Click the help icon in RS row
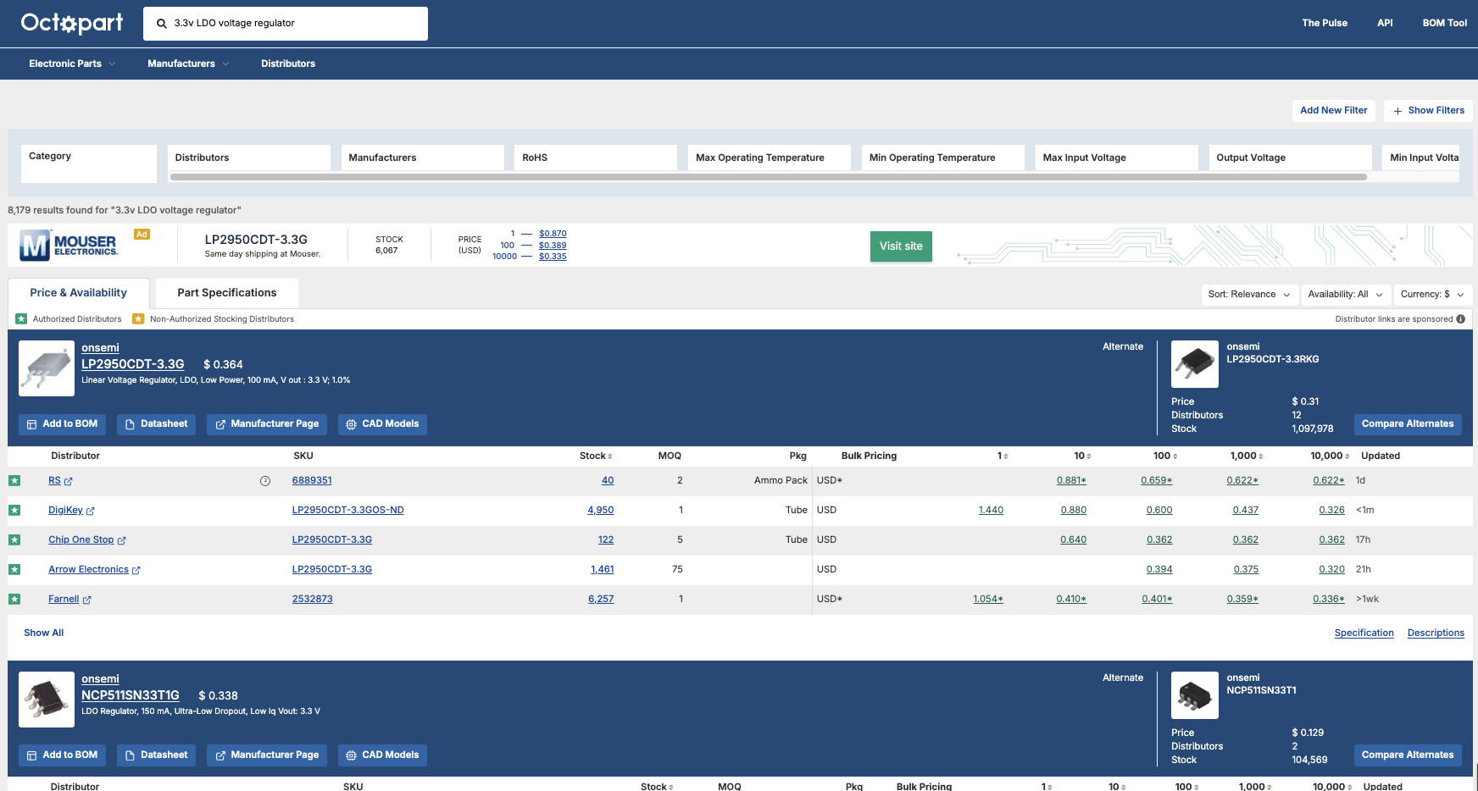Image resolution: width=1478 pixels, height=791 pixels. (x=265, y=481)
